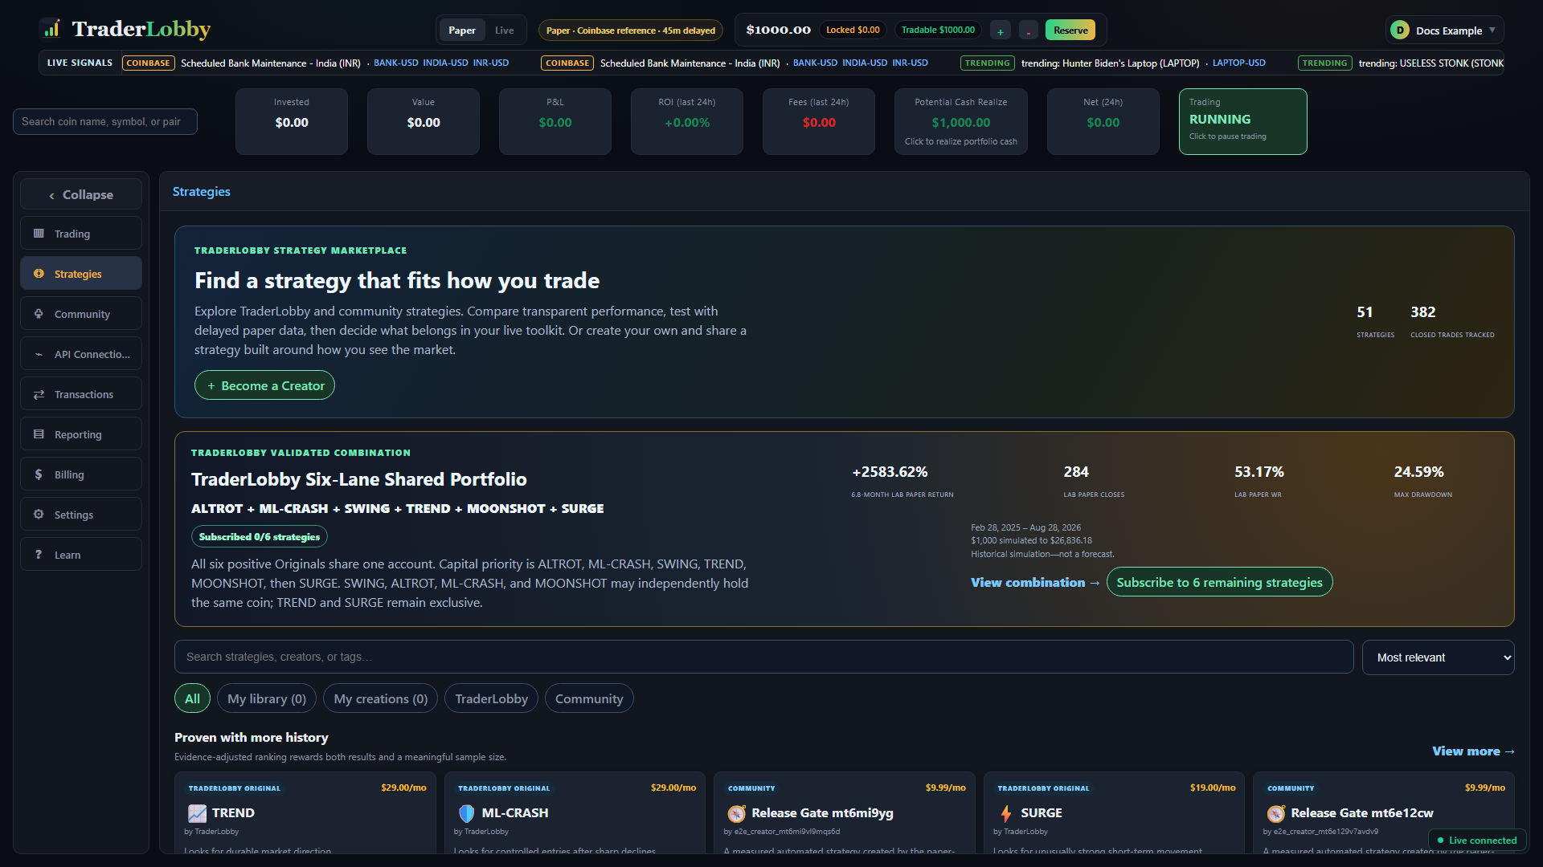Click the Reserve button
Viewport: 1543px width, 867px height.
pos(1070,31)
